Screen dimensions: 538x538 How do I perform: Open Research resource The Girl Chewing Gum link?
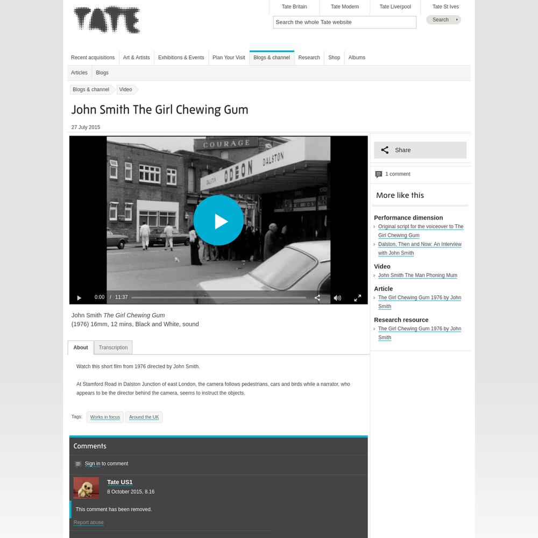click(x=419, y=333)
